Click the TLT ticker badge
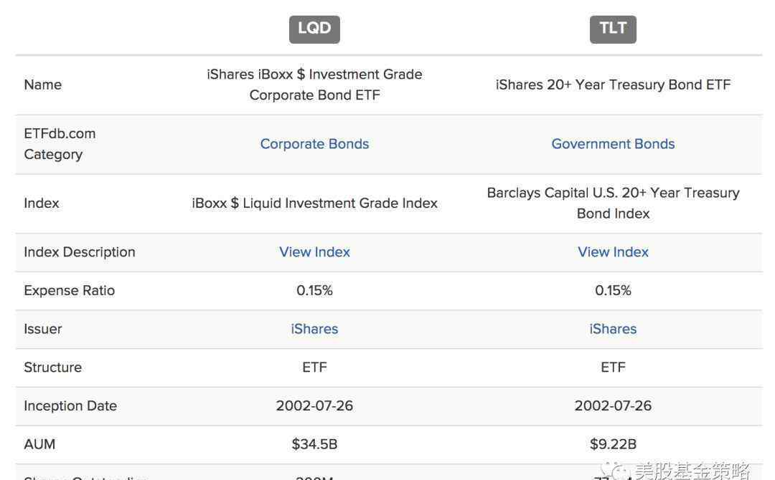Viewport: 775px width, 480px height. click(x=613, y=29)
